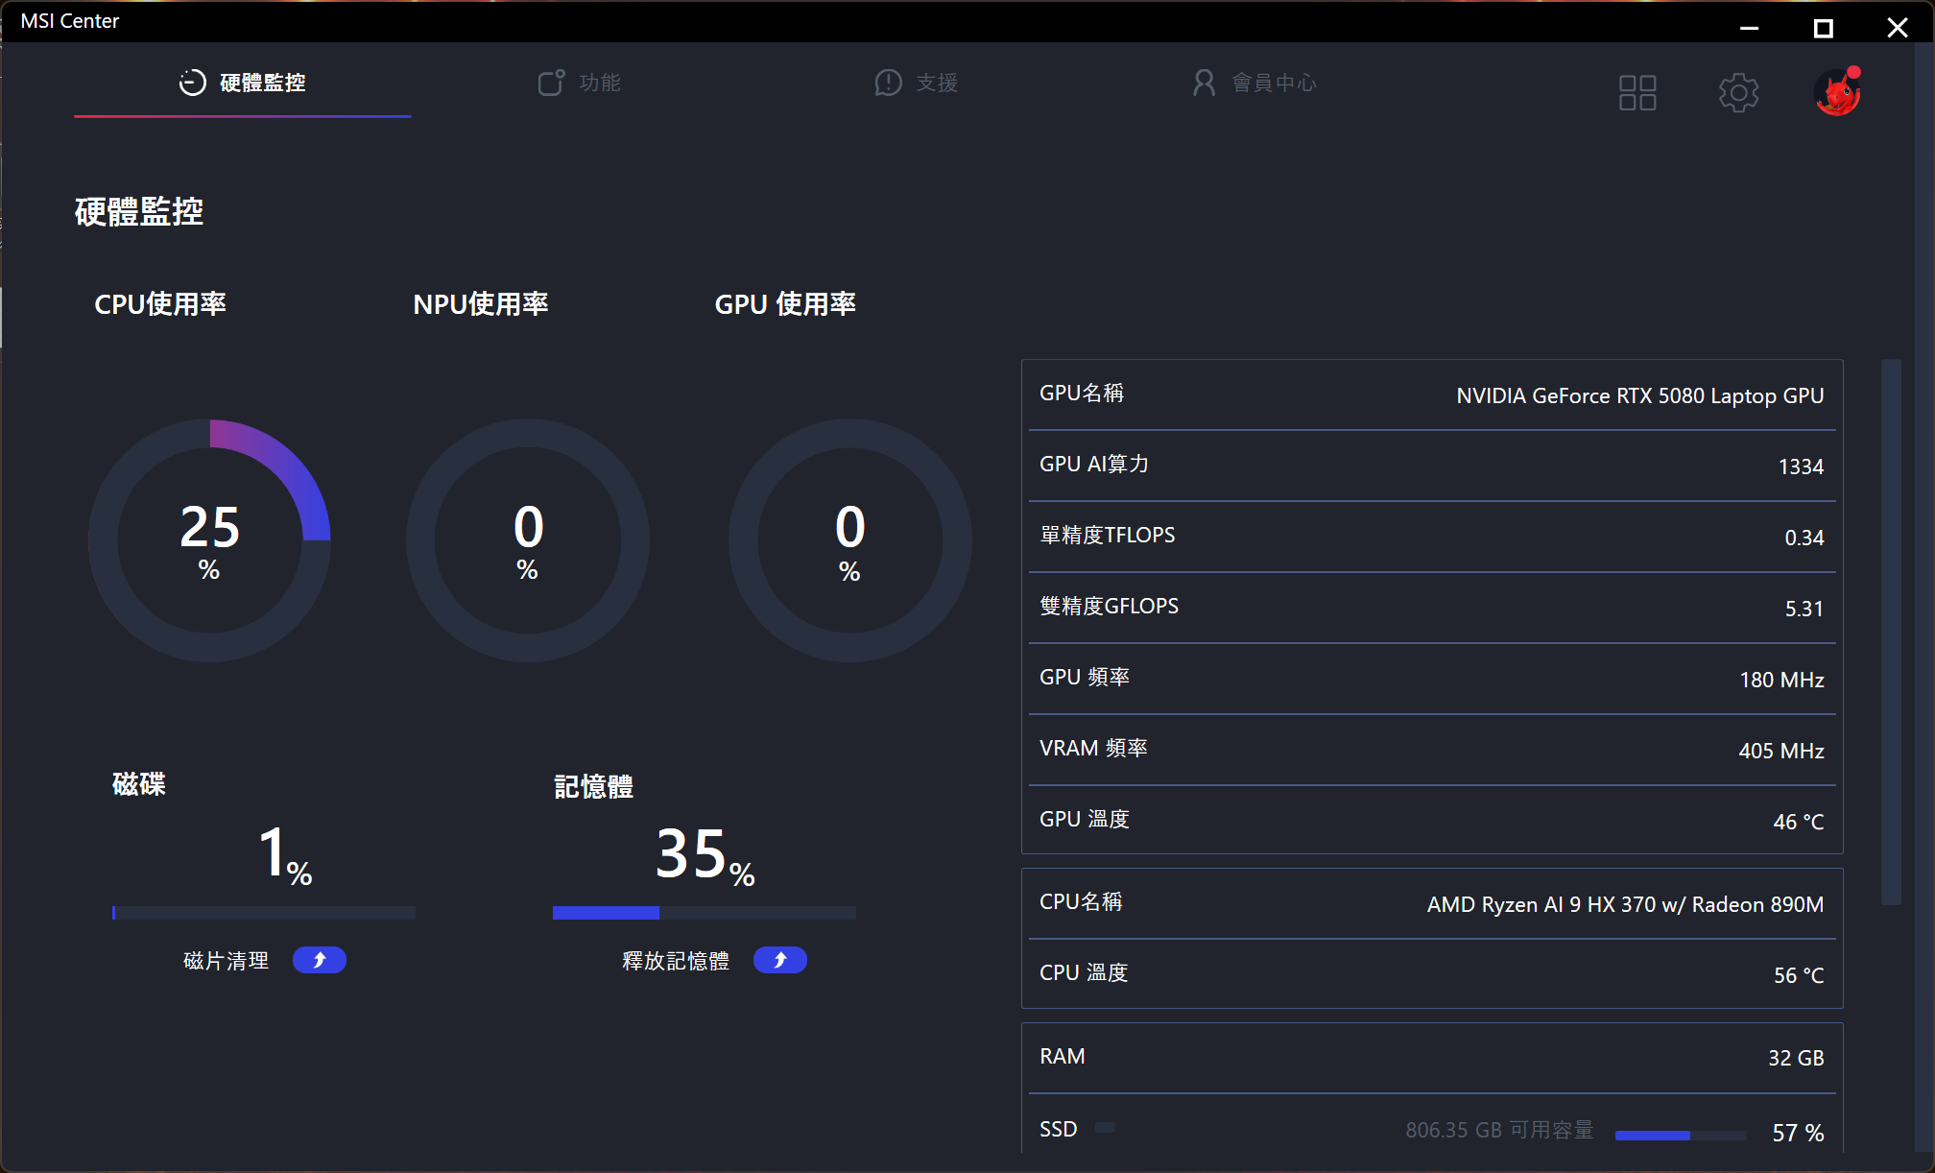The width and height of the screenshot is (1935, 1173).
Task: Click the memory usage progress bar
Action: pyautogui.click(x=705, y=913)
